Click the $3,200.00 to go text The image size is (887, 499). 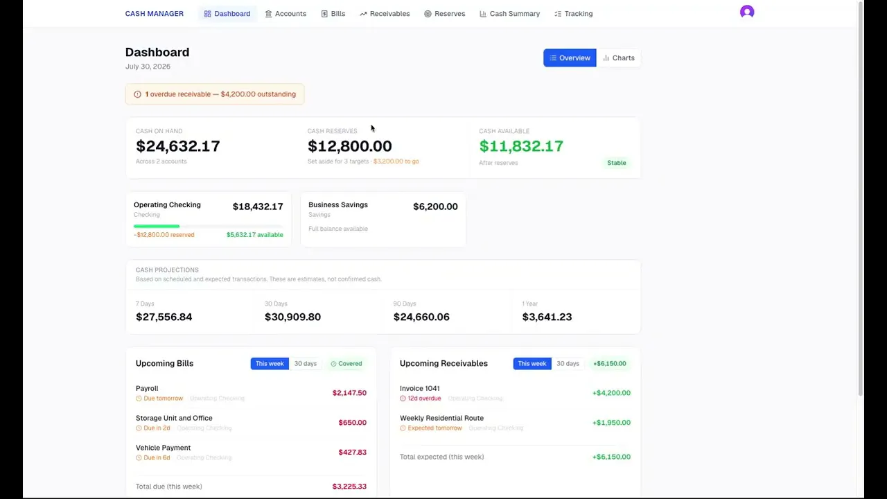point(396,161)
